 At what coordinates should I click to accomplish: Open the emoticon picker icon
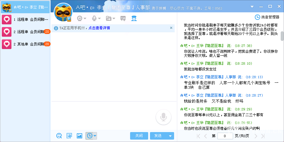tap(59, 136)
